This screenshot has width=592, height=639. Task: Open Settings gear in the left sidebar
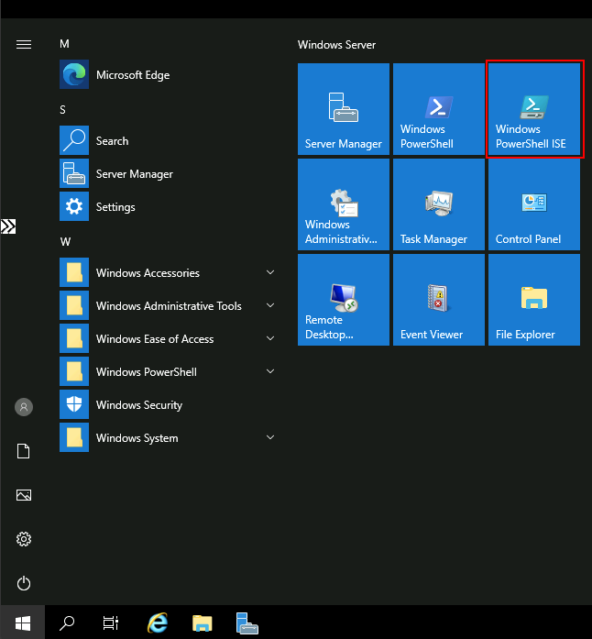click(x=24, y=539)
